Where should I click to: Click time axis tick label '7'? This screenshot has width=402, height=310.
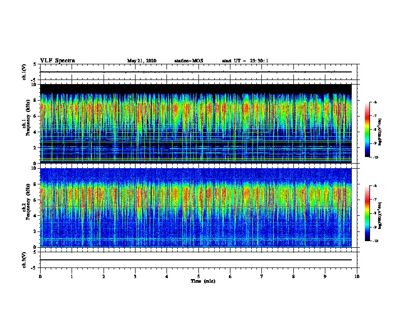point(262,277)
